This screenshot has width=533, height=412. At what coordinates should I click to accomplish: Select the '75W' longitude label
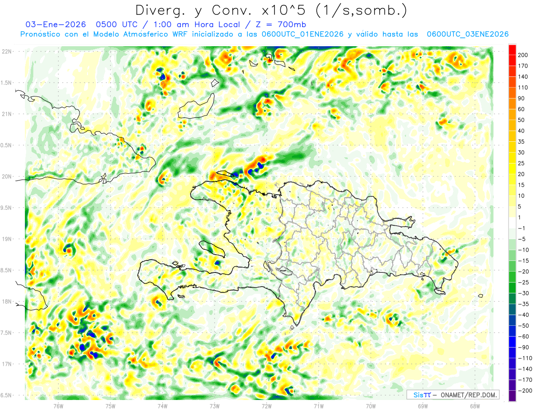coord(111,406)
